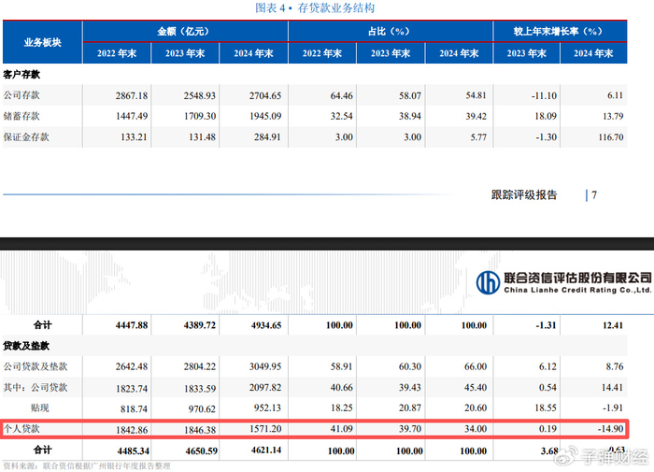Click the value 970.62
This screenshot has height=472, width=654.
coord(202,409)
